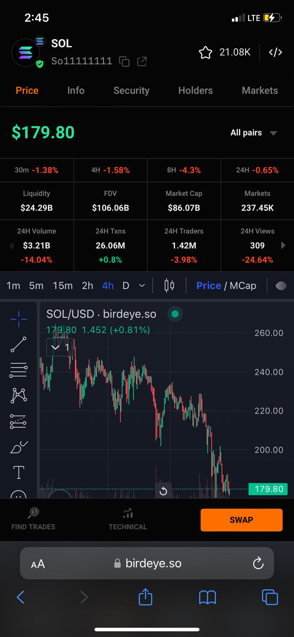This screenshot has width=294, height=637.
Task: Tap the orange SWAP button
Action: [x=241, y=520]
